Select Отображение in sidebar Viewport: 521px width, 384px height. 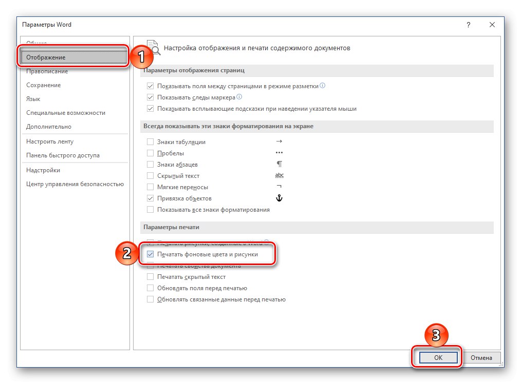click(x=74, y=57)
